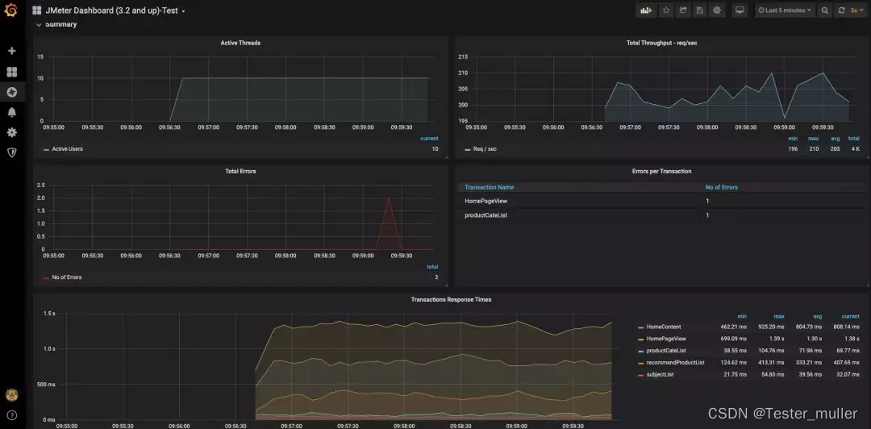This screenshot has height=429, width=871.
Task: Toggle the Req / sec legend series
Action: tap(485, 149)
